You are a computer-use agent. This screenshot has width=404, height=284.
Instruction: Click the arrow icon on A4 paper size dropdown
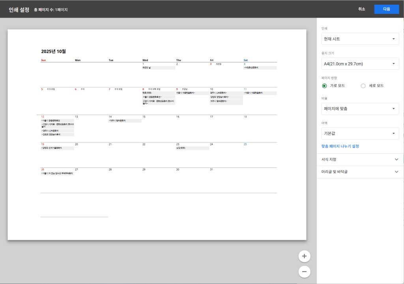[x=393, y=64]
